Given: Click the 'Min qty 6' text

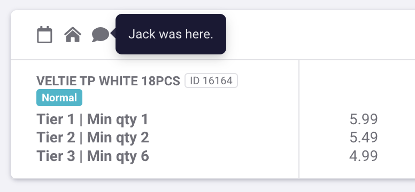Looking at the screenshot, I should (118, 156).
